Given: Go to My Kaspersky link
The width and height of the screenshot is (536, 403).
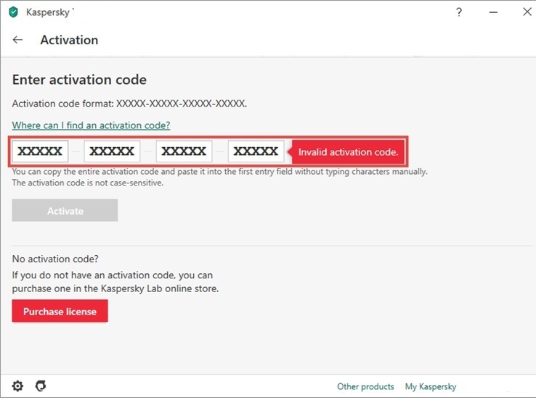Looking at the screenshot, I should pos(431,386).
